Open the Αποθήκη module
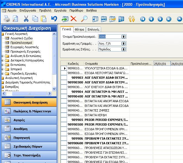This screenshot has width=183, height=163. click(29, 129)
